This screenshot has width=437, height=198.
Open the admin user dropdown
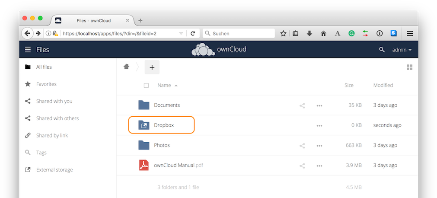(x=402, y=50)
